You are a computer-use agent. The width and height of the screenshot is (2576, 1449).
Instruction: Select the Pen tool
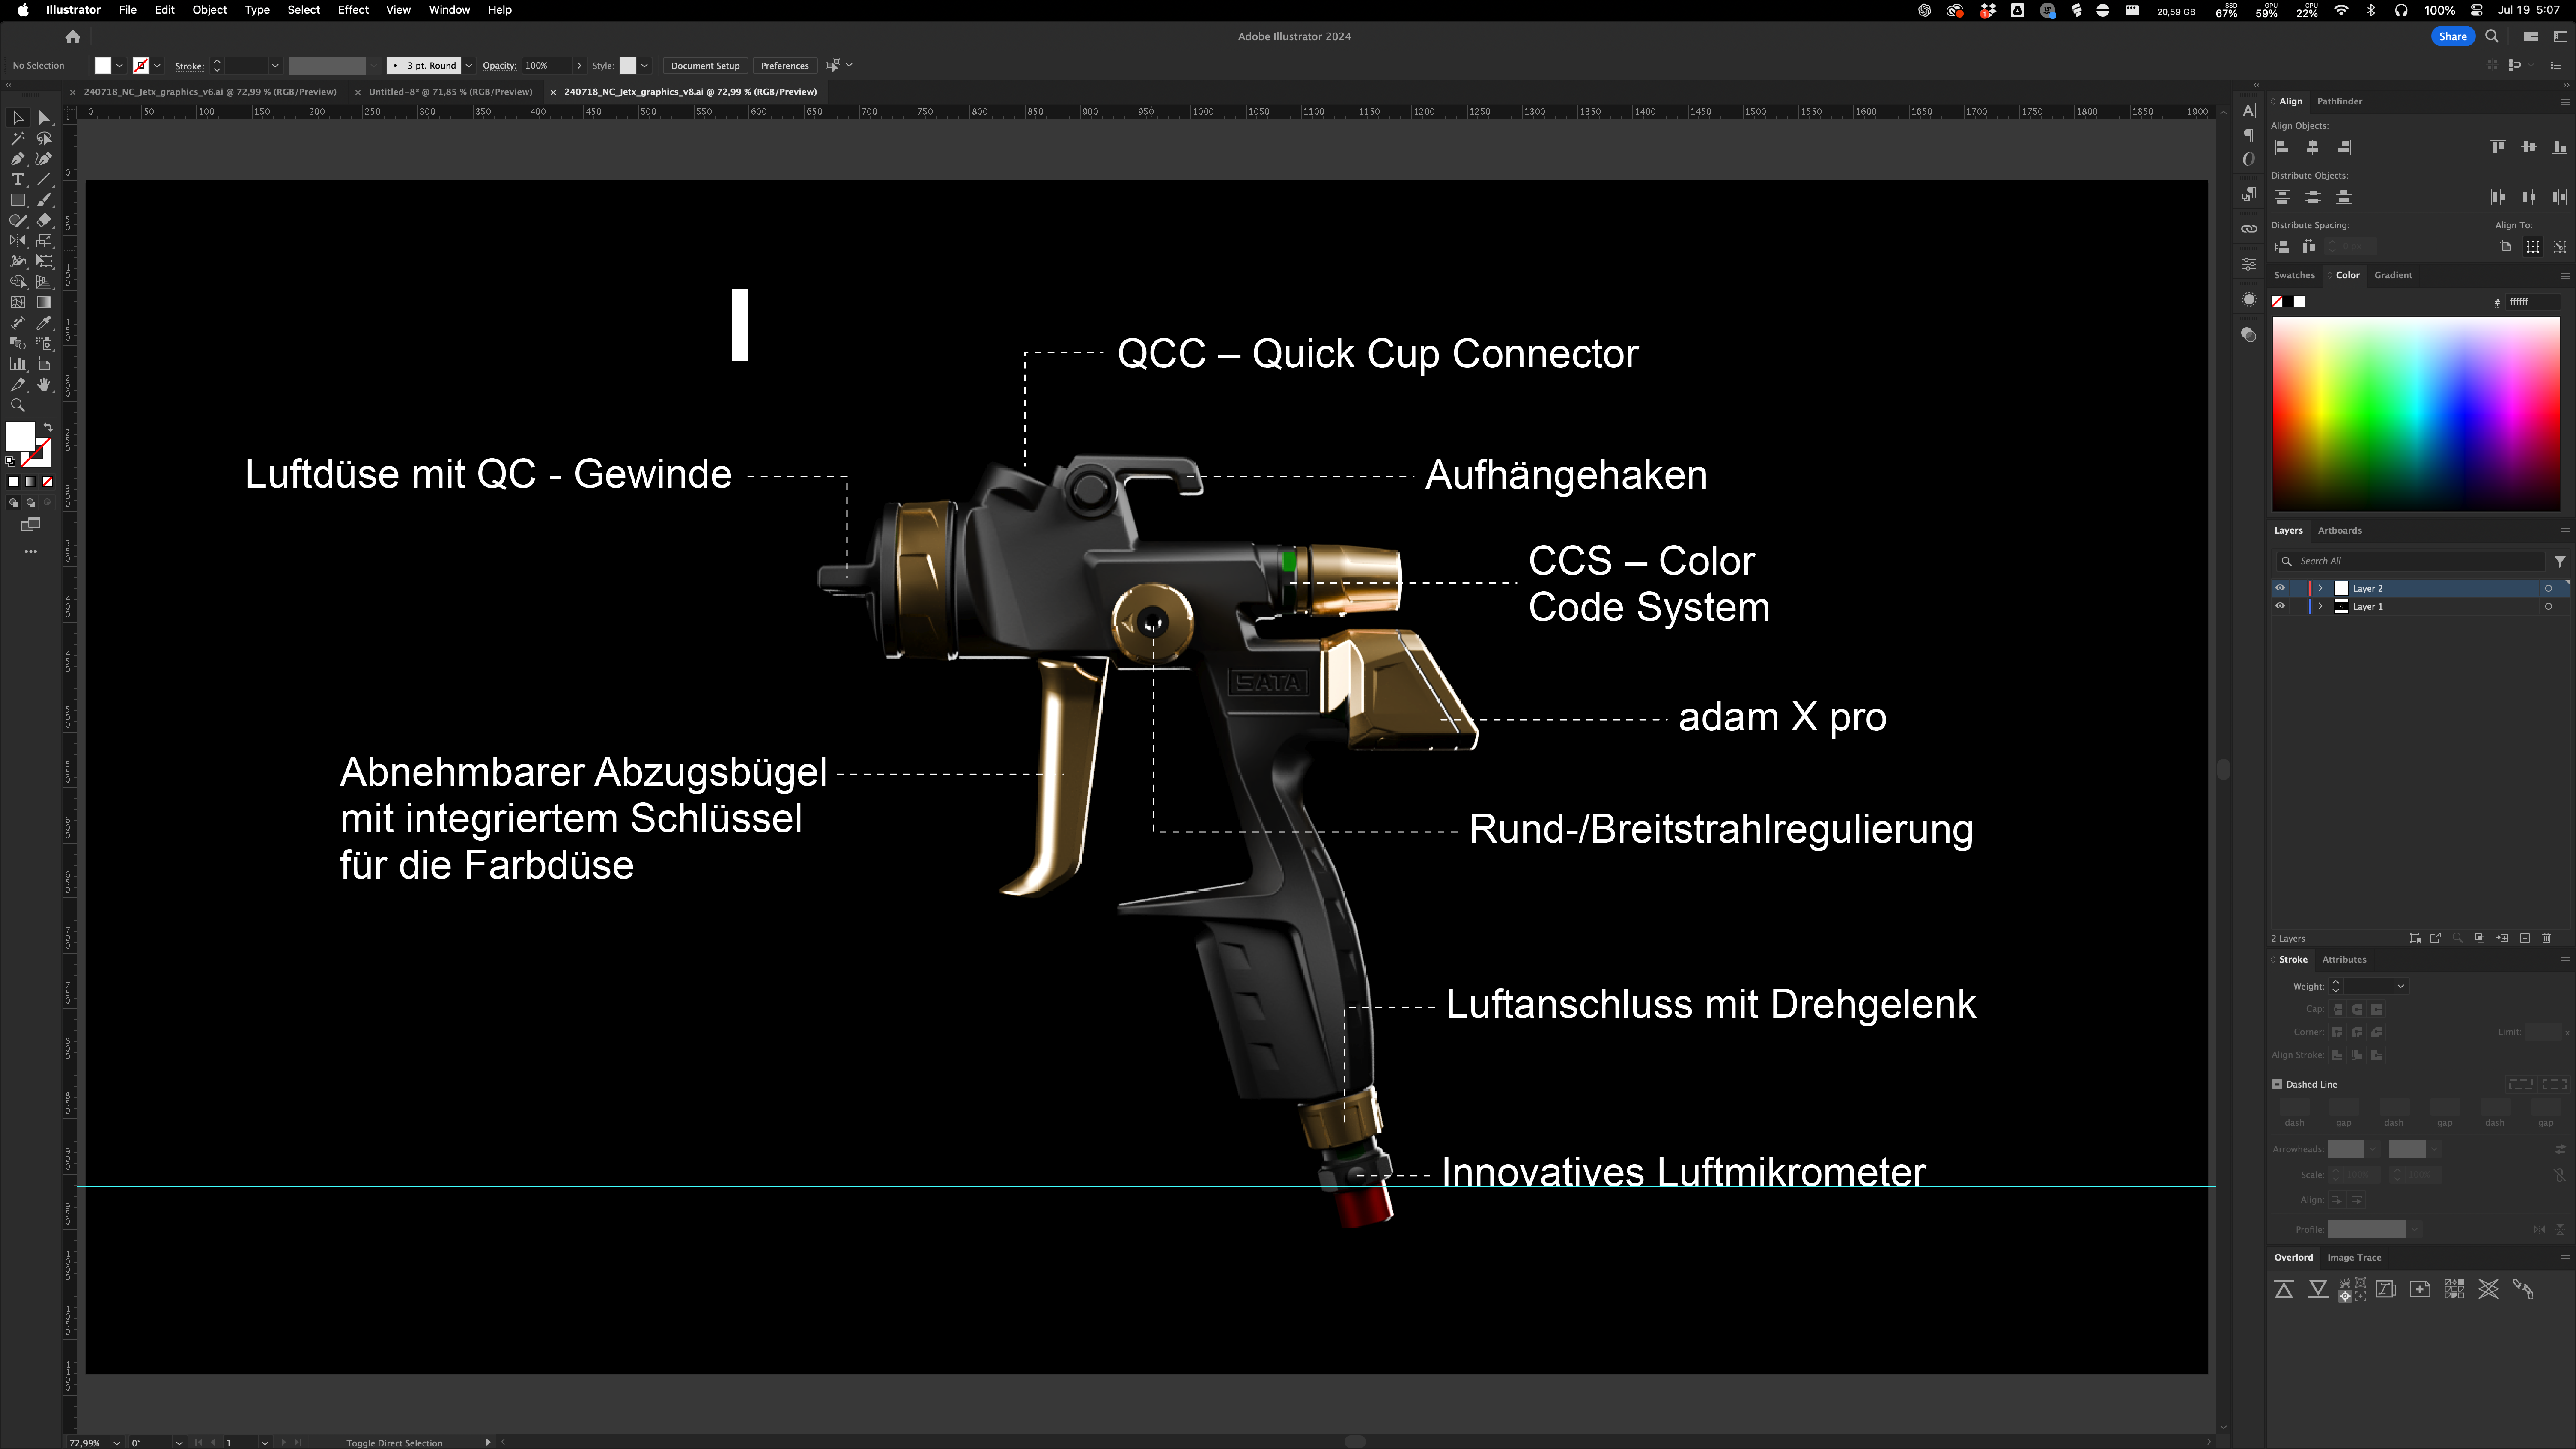pos(17,159)
